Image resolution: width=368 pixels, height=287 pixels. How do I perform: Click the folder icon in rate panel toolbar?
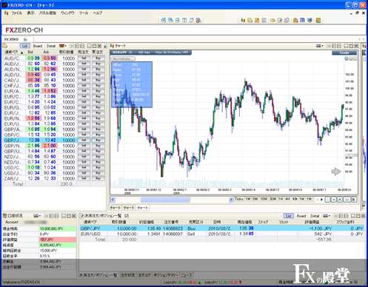pos(5,46)
